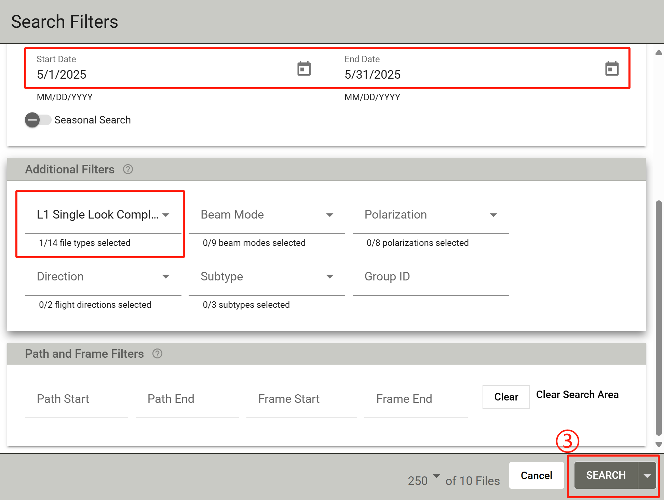
Task: Expand the Beam Mode dropdown
Action: click(267, 215)
